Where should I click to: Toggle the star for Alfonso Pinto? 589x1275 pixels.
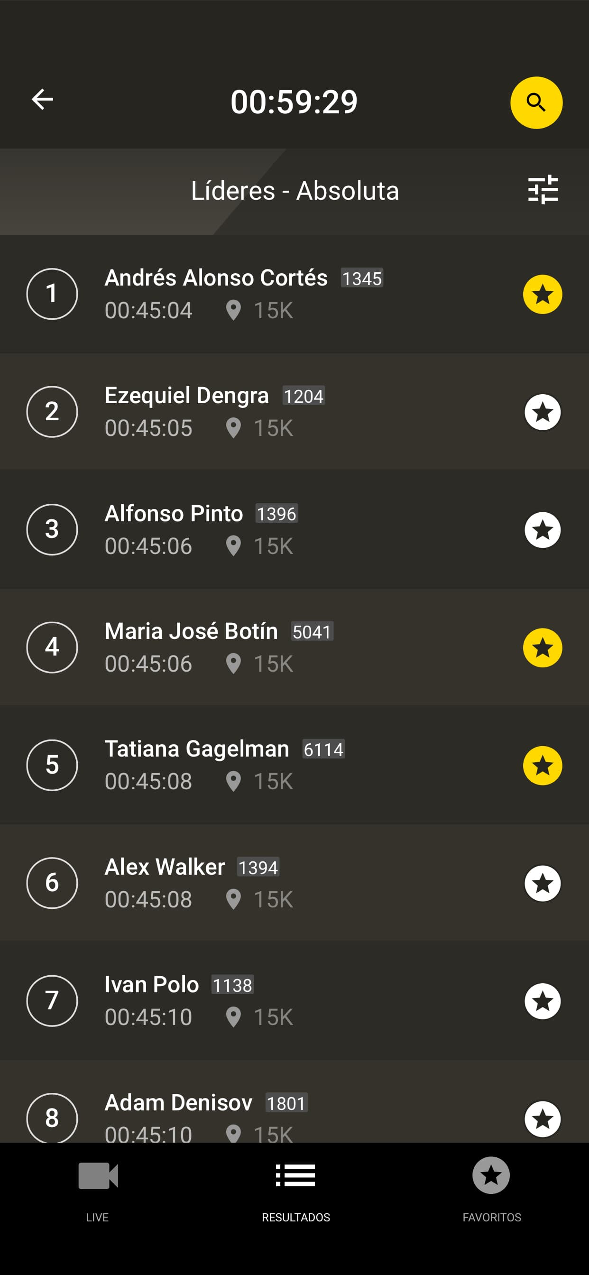pos(543,530)
